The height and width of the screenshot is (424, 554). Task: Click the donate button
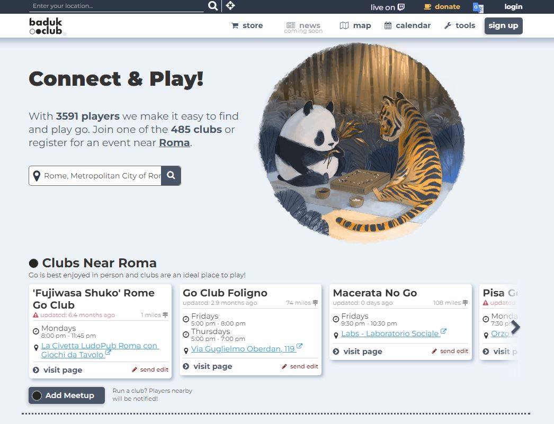pos(442,6)
